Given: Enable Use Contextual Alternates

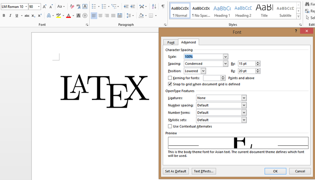Looking at the screenshot, I should tap(170, 126).
